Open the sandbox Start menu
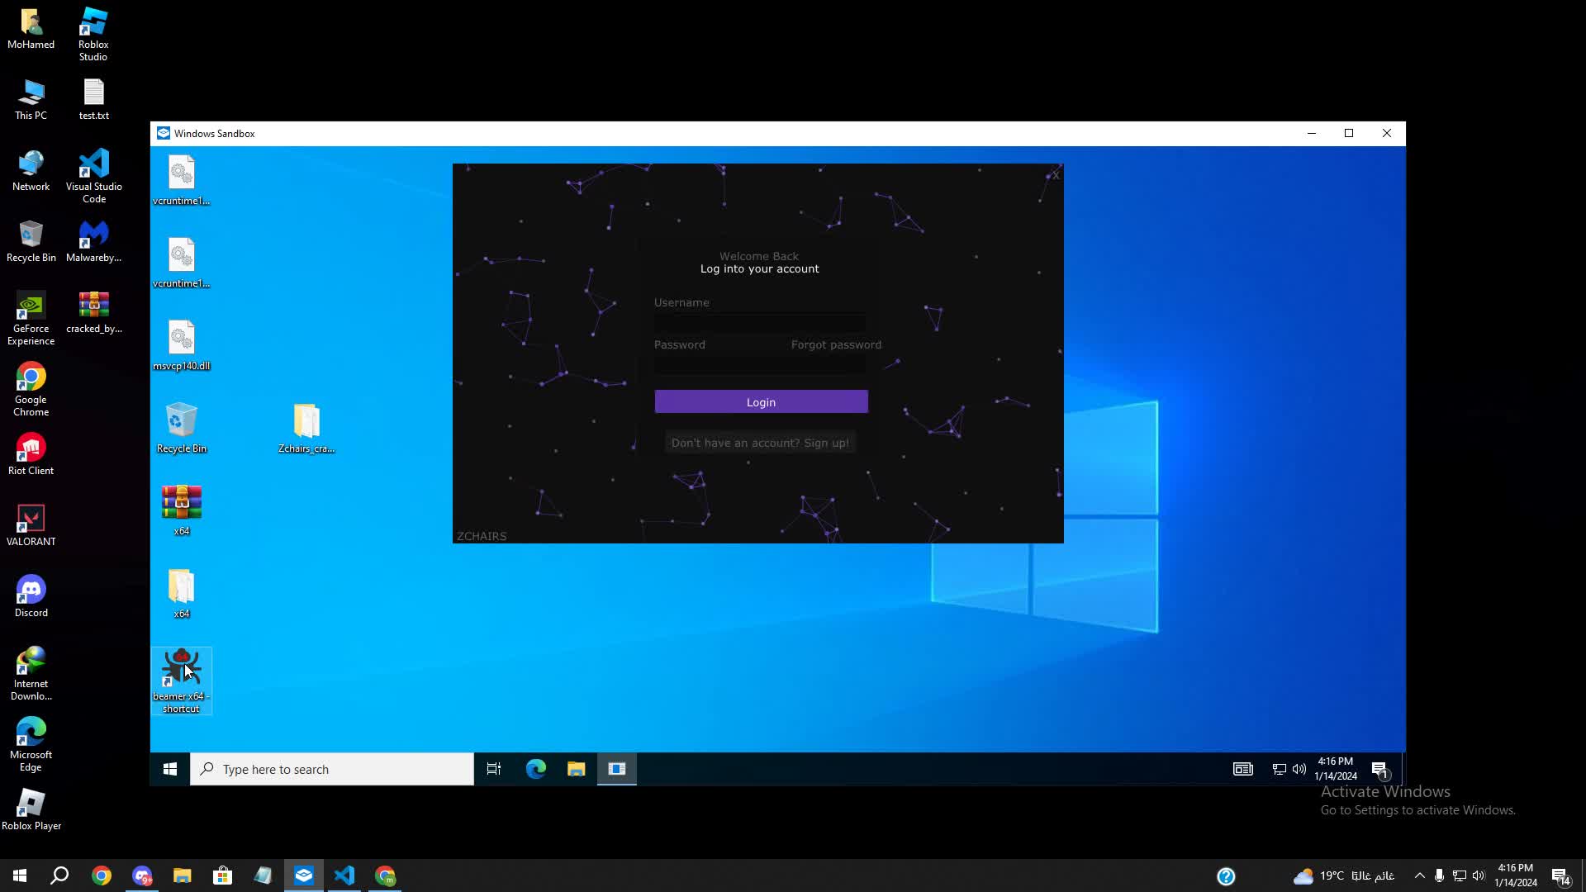Image resolution: width=1586 pixels, height=892 pixels. [x=169, y=769]
